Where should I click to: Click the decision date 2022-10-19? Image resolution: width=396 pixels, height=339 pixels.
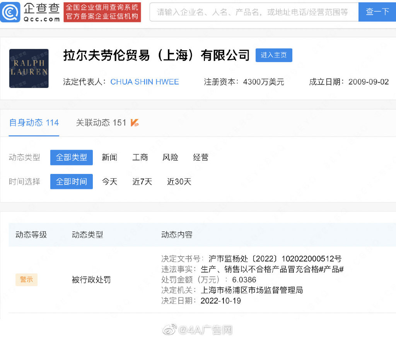coord(220,301)
